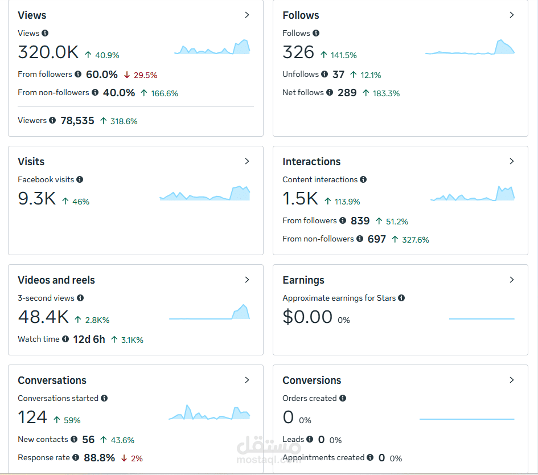Viewport: 538px width, 475px height.
Task: Click info icon beside Watch time
Action: [65, 339]
